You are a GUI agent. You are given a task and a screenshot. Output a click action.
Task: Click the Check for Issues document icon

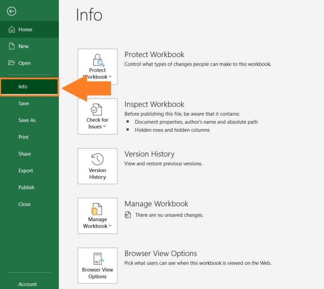[97, 110]
